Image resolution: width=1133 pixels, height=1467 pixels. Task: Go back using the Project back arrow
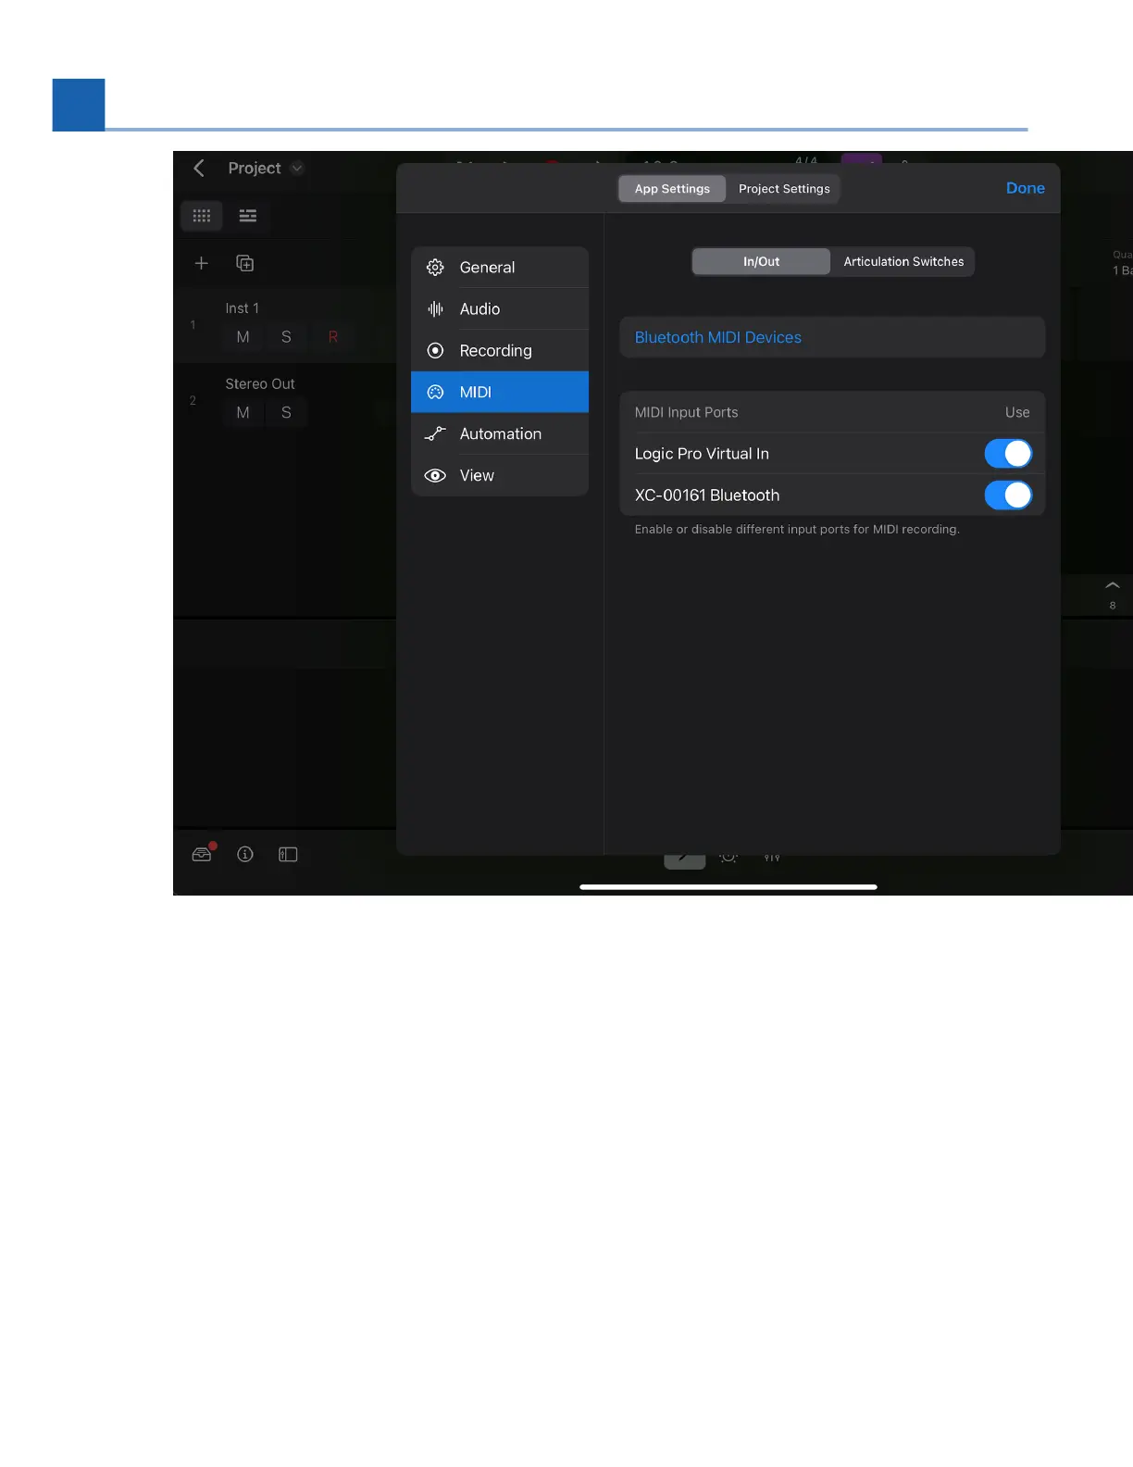coord(199,168)
